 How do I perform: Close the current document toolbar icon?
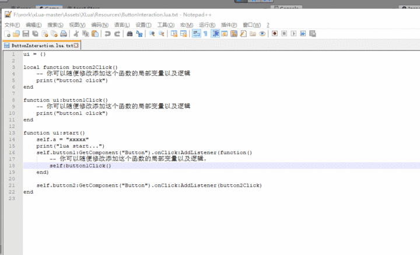[x=45, y=34]
